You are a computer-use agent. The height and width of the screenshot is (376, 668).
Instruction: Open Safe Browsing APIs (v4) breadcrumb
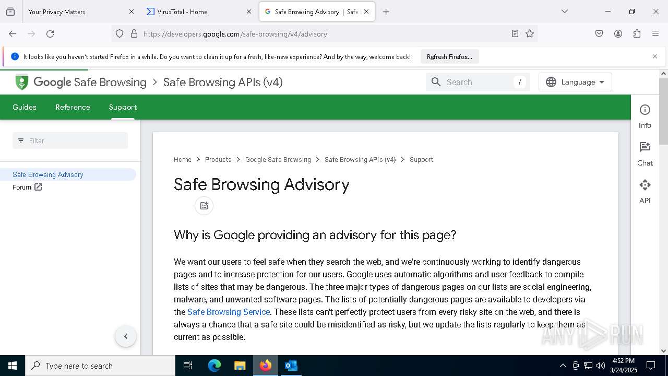coord(360,160)
